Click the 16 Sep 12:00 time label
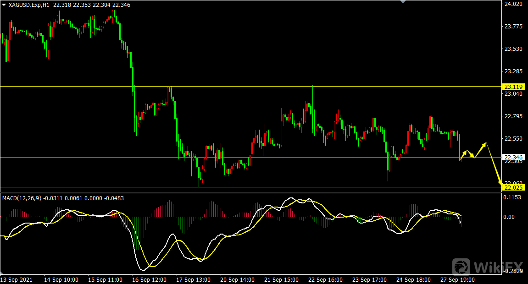 click(x=150, y=279)
